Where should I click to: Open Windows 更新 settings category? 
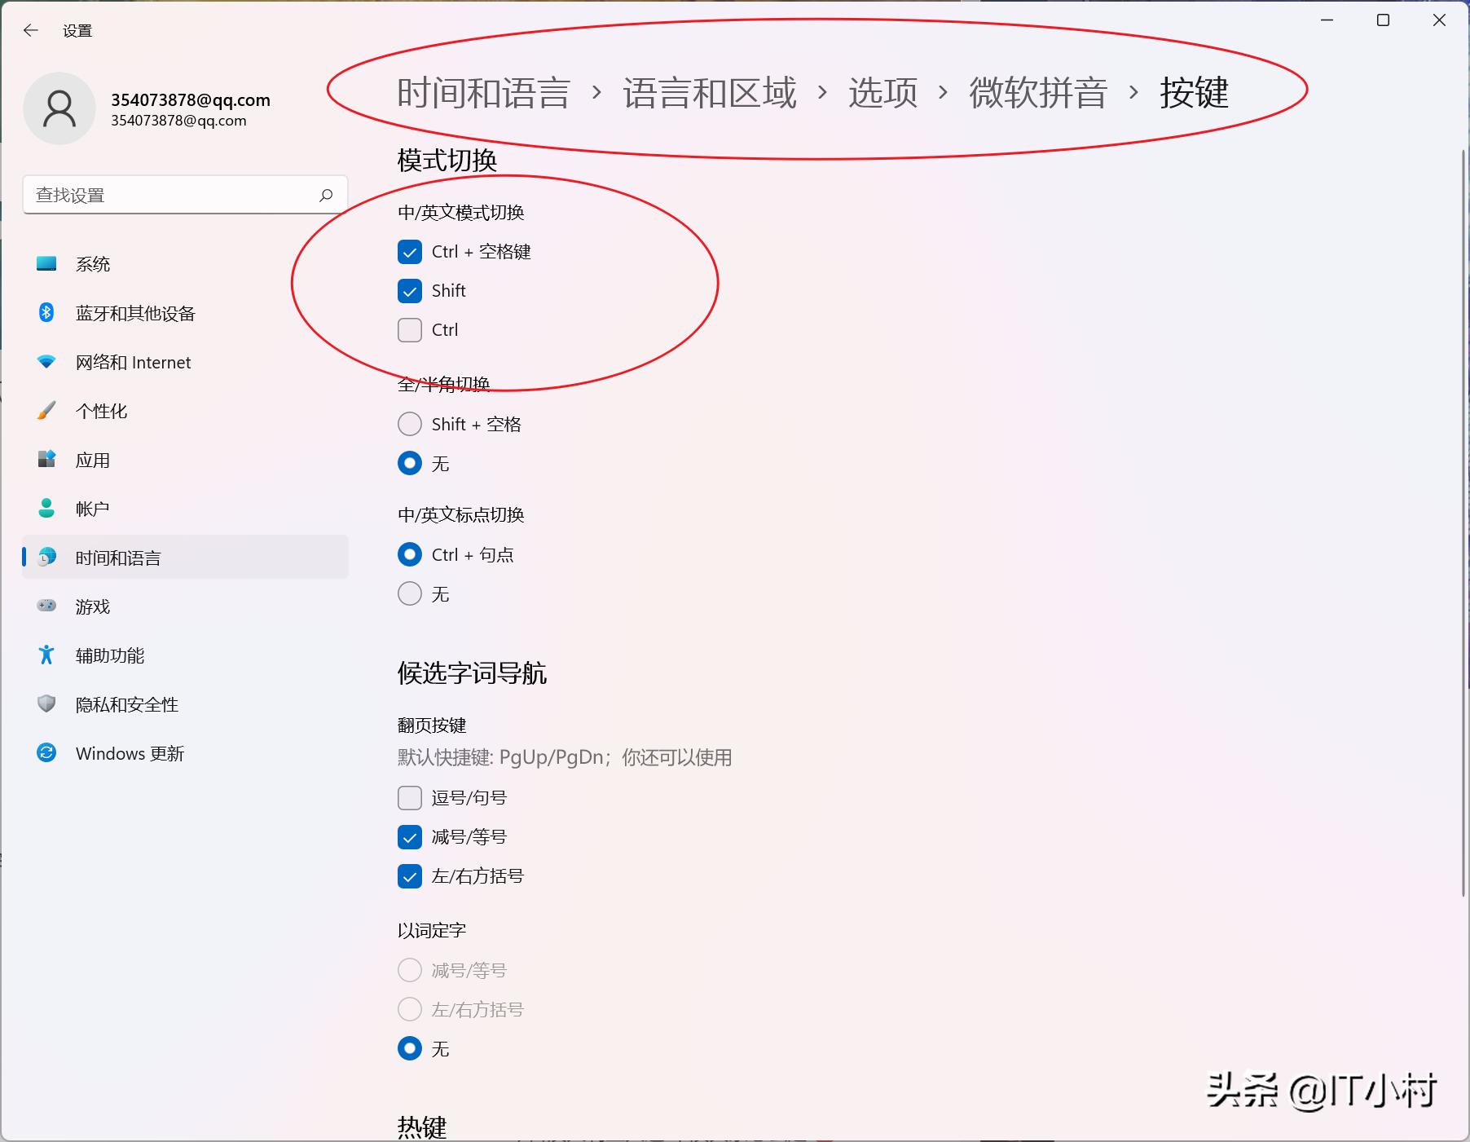(x=185, y=752)
